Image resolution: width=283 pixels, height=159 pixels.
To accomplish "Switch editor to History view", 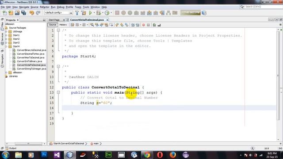I will pos(63,25).
